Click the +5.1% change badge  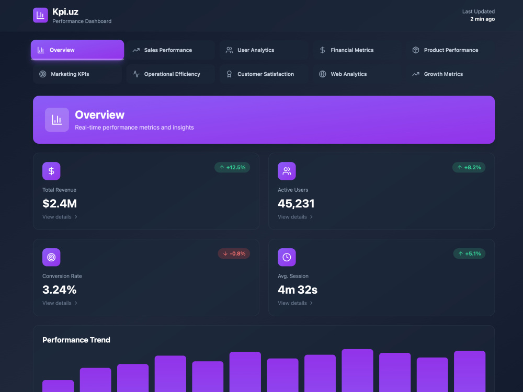[x=469, y=253]
